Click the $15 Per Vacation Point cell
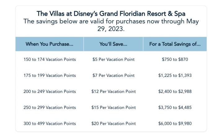This screenshot has height=138, width=217. tap(113, 108)
